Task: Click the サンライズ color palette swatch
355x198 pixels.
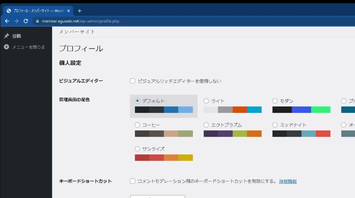Action: pyautogui.click(x=164, y=157)
